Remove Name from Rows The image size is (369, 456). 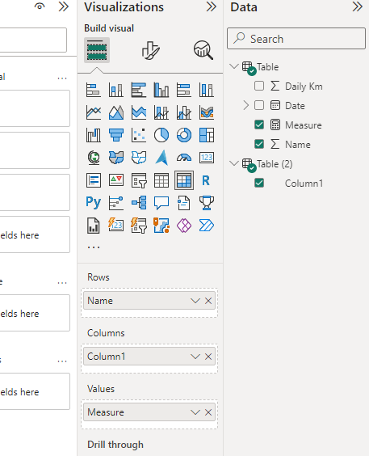[208, 301]
